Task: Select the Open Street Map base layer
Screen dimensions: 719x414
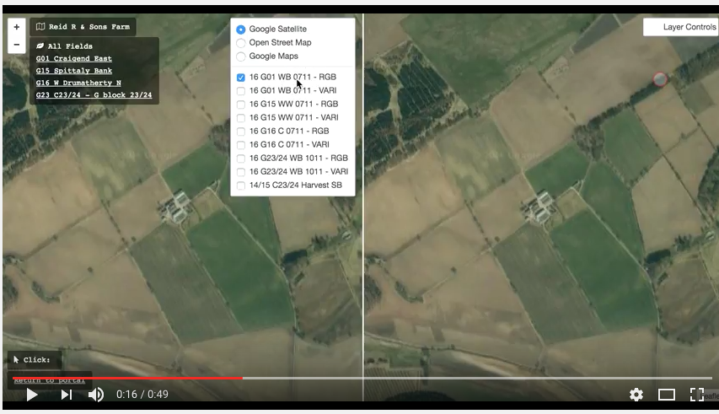Action: pos(241,43)
